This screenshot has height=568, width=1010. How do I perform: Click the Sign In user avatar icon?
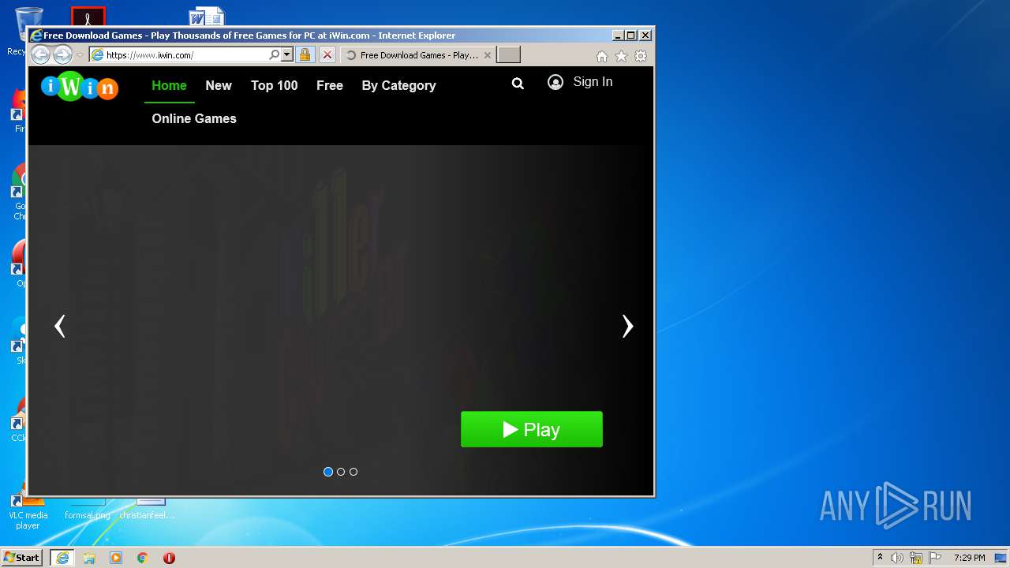click(x=555, y=82)
